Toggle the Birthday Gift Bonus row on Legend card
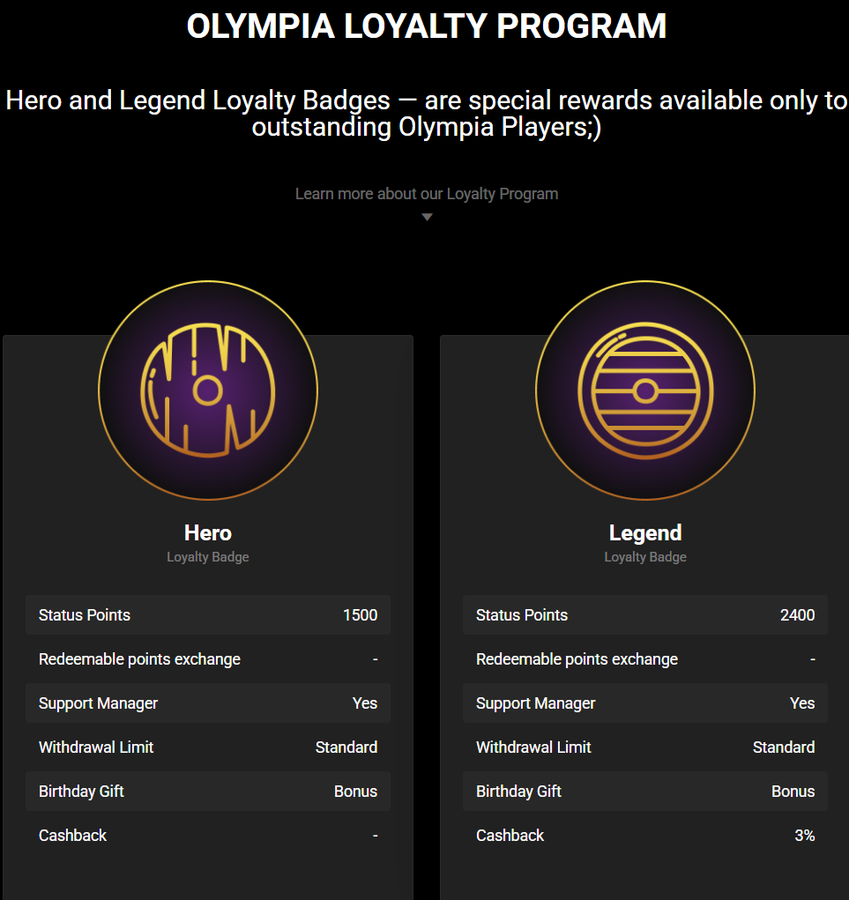The height and width of the screenshot is (900, 849). 644,791
